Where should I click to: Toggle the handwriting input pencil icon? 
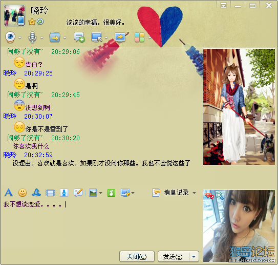[x=78, y=193]
